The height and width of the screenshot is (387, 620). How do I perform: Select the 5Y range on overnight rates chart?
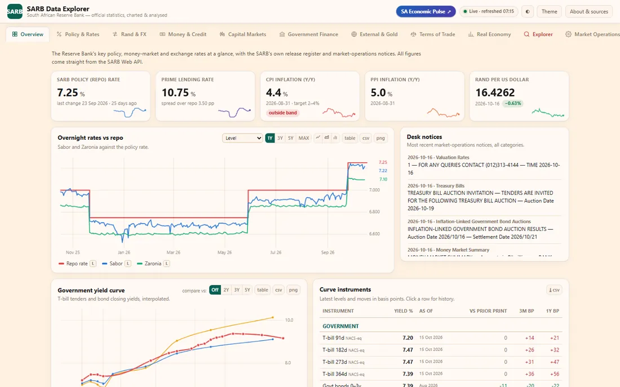pyautogui.click(x=291, y=138)
